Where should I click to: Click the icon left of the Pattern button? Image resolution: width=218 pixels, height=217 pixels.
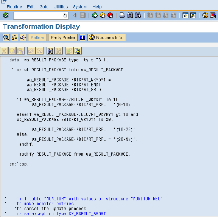23,37
